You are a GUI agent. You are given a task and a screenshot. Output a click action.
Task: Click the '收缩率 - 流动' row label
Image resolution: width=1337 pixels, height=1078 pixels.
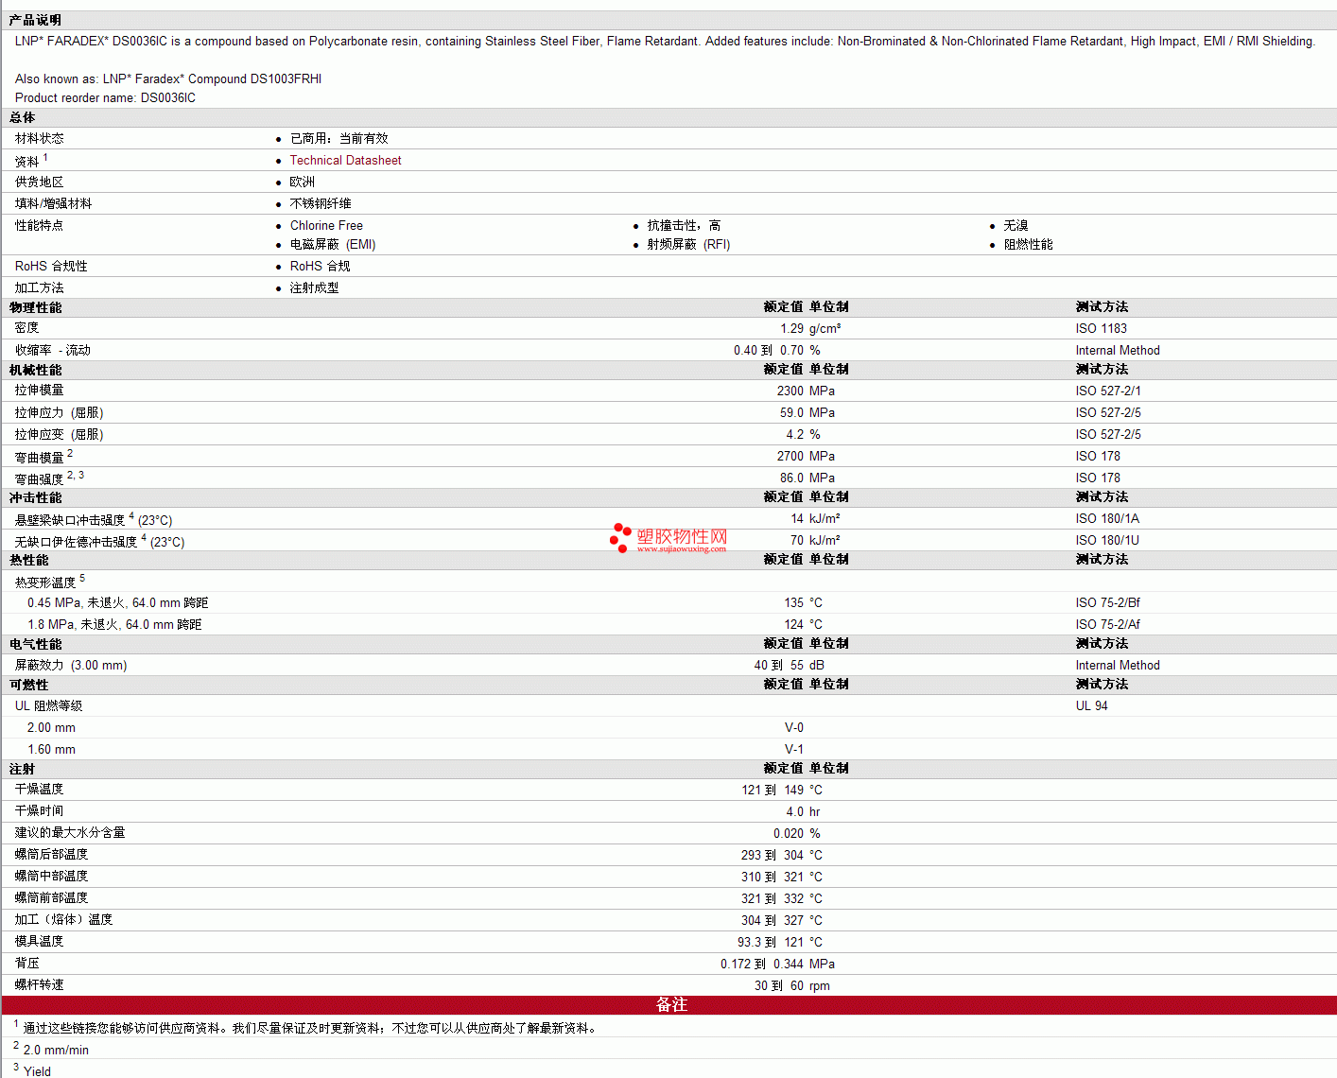coord(53,351)
